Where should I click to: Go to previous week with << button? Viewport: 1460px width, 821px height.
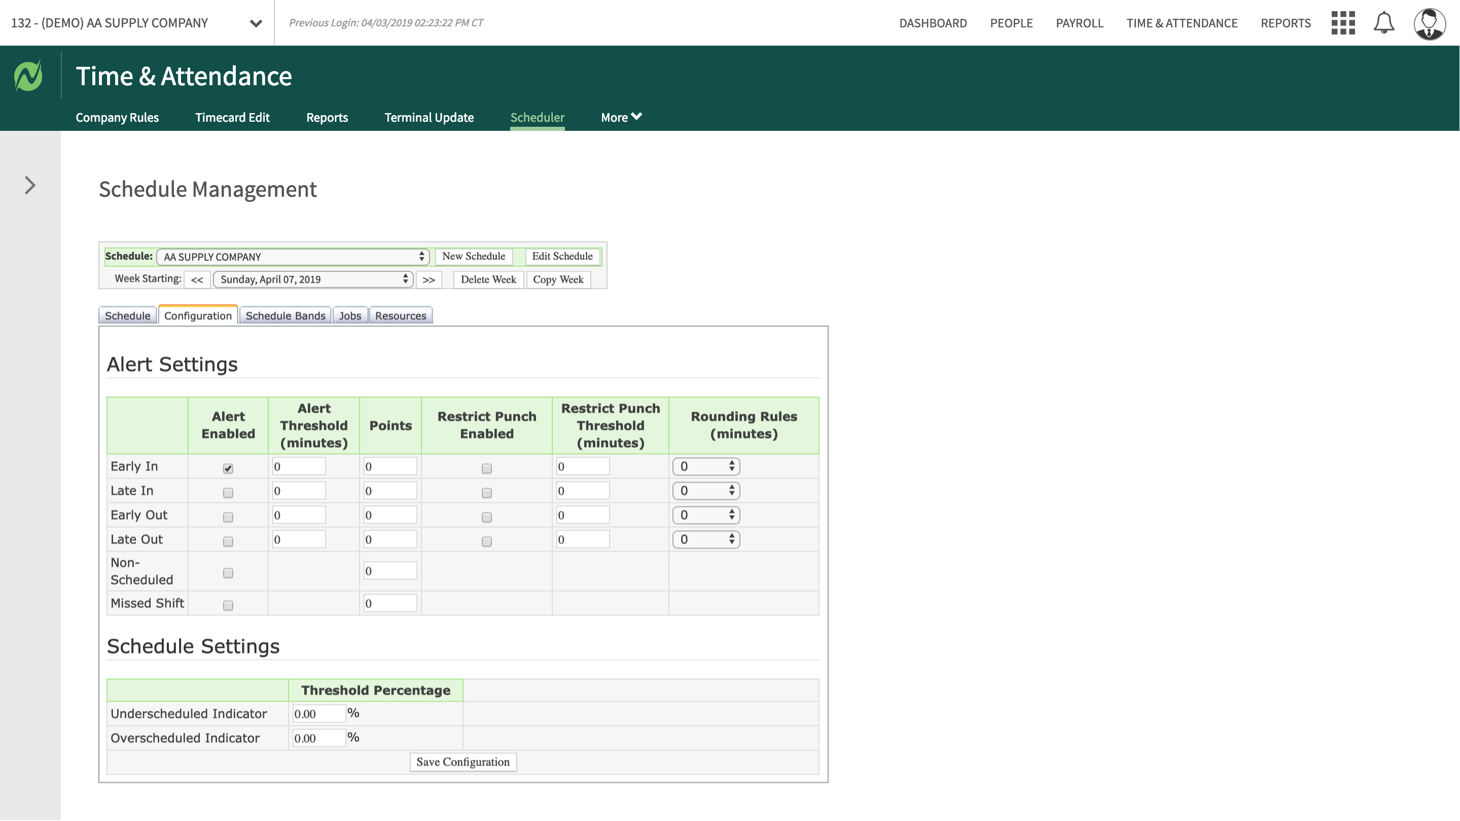[x=197, y=280]
